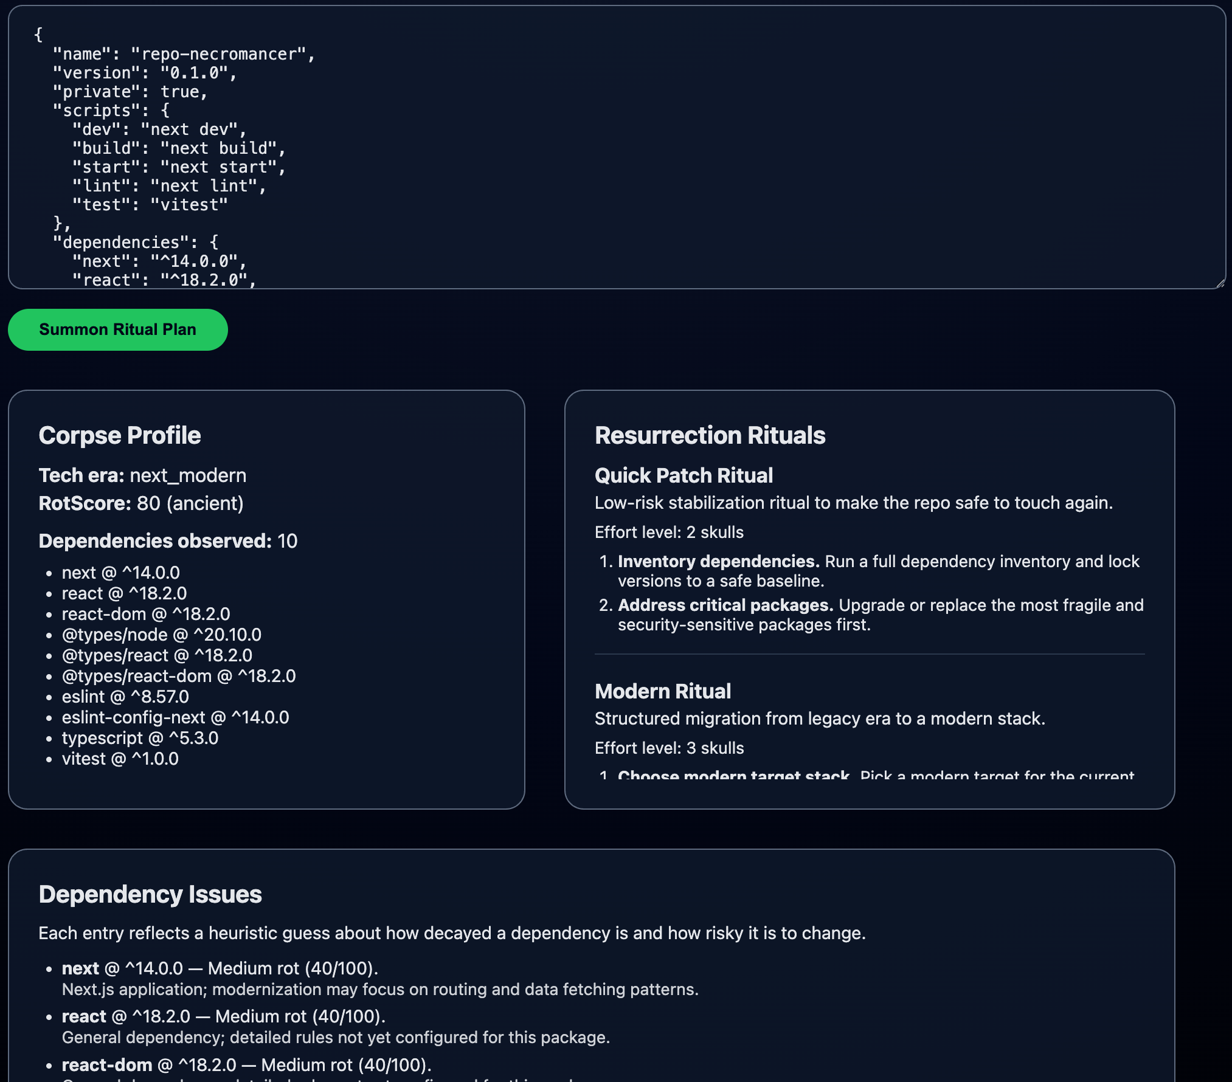
Task: Select the Quick Patch Ritual title
Action: click(683, 475)
